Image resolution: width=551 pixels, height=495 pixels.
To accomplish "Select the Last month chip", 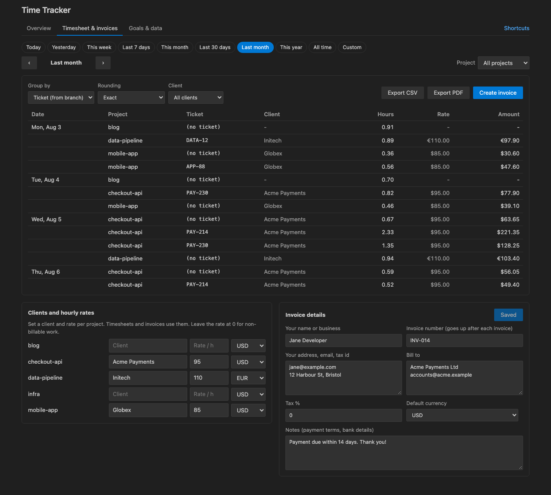I will [x=255, y=47].
